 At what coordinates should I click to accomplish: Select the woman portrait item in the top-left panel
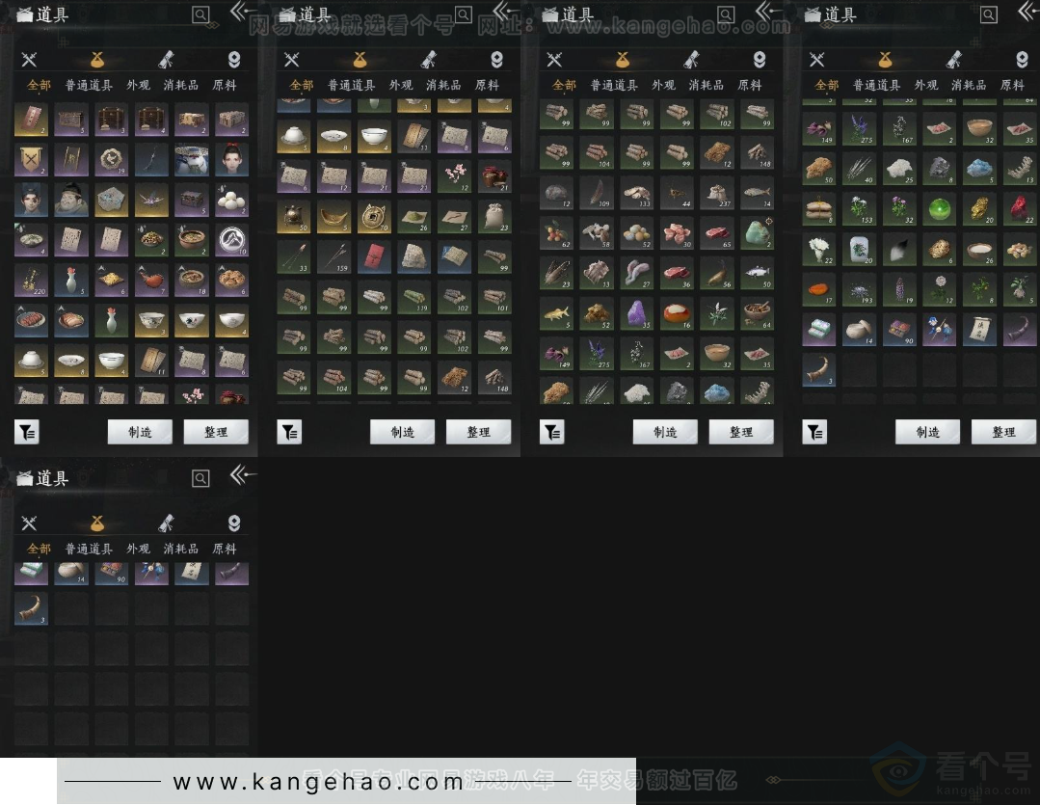[231, 160]
